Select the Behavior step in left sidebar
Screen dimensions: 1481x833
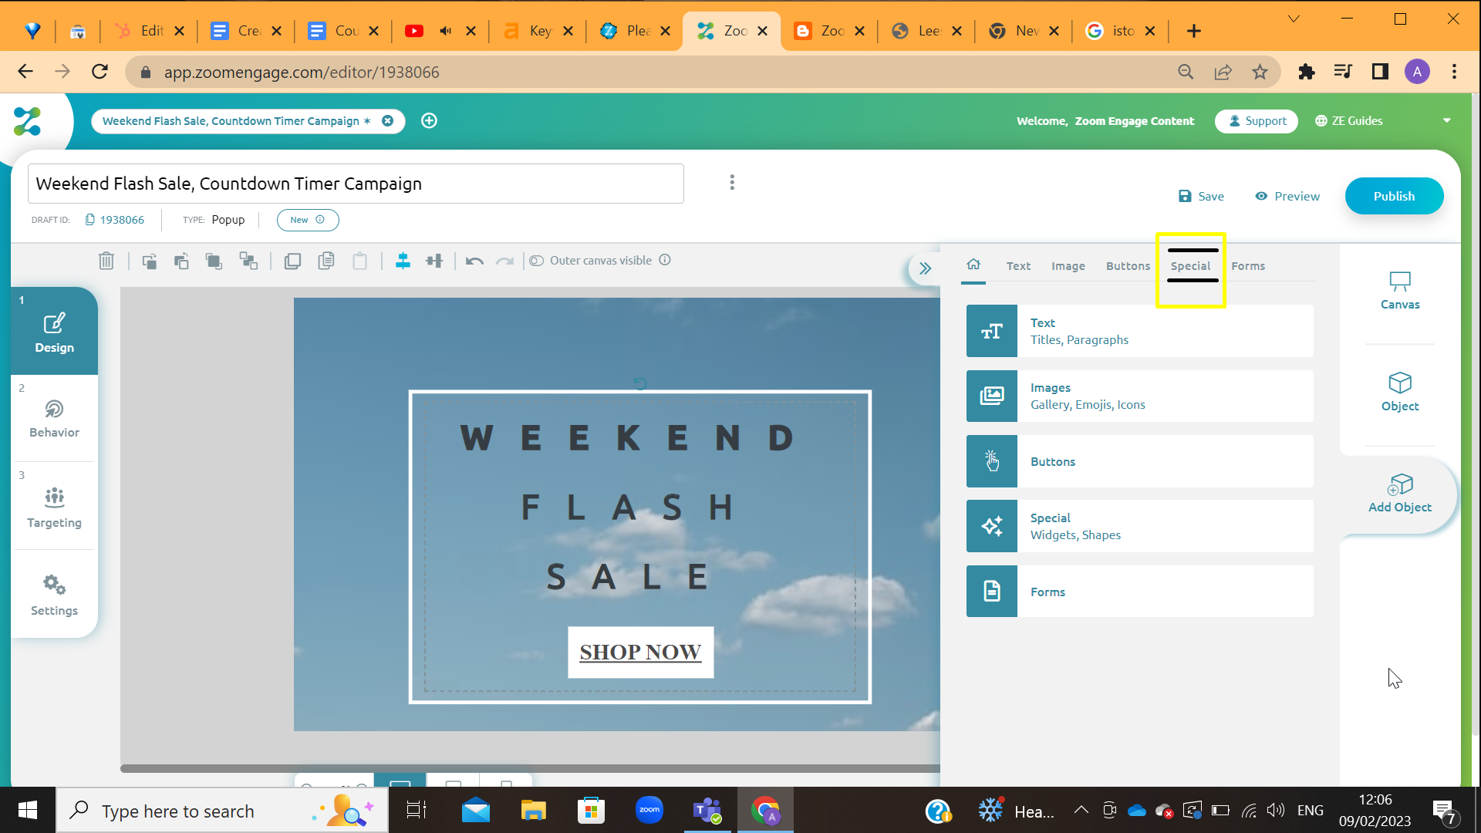point(53,418)
